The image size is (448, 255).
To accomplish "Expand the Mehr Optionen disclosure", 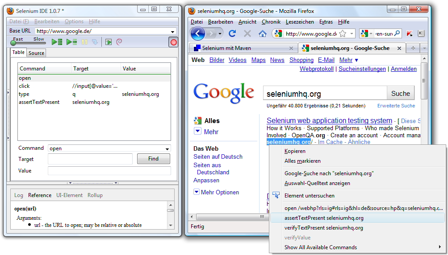I will pyautogui.click(x=197, y=192).
